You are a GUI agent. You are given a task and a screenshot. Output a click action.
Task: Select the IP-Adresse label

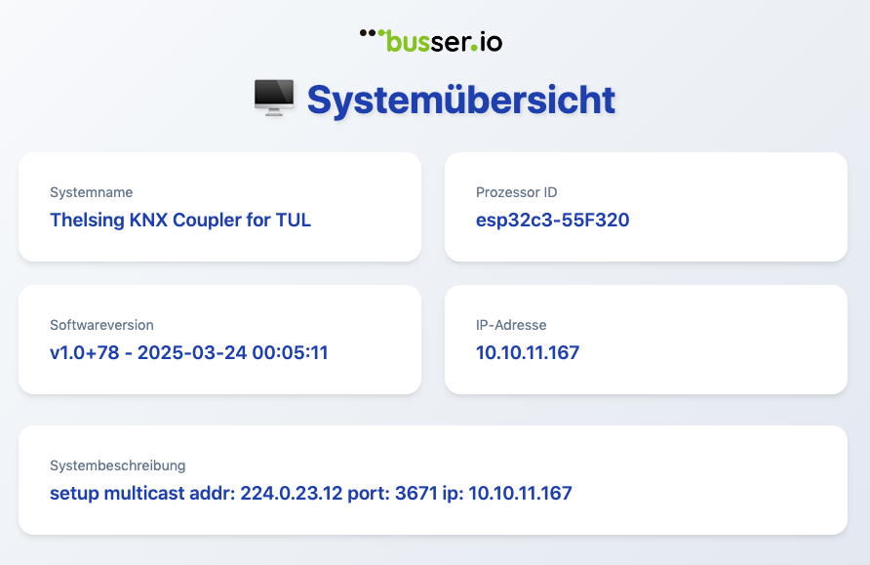(x=511, y=325)
